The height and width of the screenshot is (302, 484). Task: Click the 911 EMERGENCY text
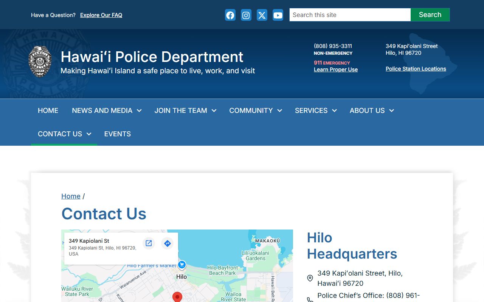tap(332, 63)
